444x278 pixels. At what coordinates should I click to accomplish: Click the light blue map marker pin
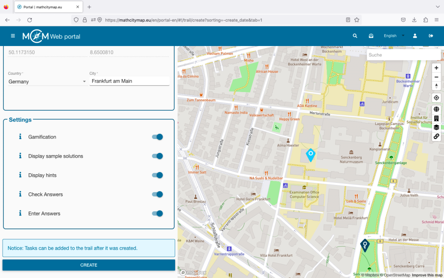click(x=310, y=154)
